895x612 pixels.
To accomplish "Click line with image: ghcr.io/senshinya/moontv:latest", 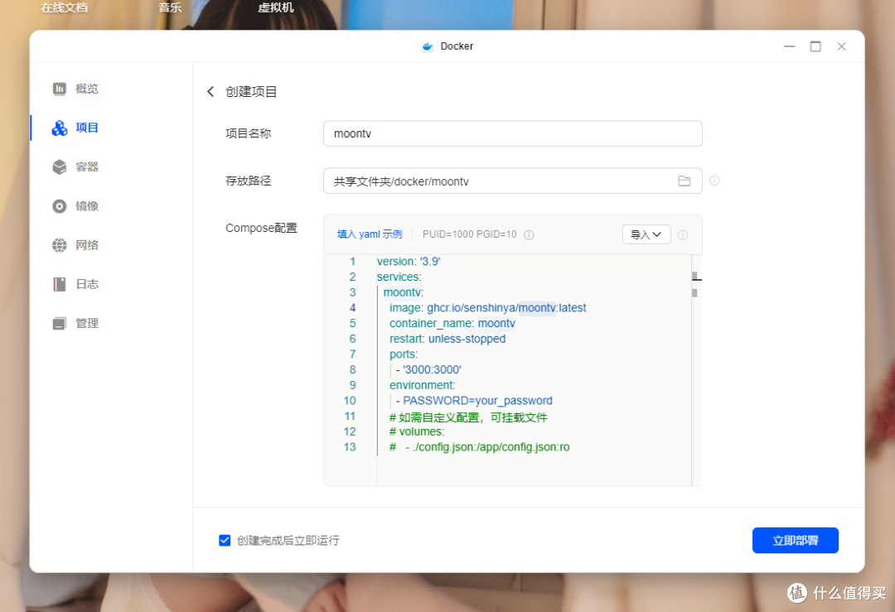I will (x=487, y=308).
